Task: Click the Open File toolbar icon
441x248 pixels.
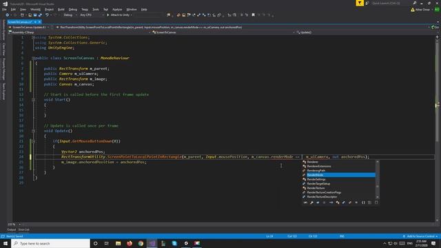Action: point(30,15)
